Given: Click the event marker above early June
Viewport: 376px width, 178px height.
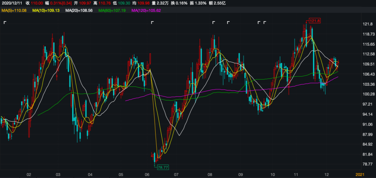Looking at the screenshot, I should [152, 23].
